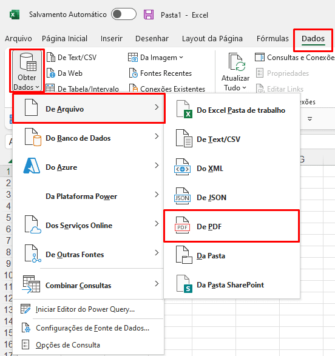Click Fontes Recentes command
Screen dimensions: 335x356
coord(160,73)
